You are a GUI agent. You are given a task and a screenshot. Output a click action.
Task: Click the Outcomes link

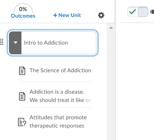coord(23,16)
